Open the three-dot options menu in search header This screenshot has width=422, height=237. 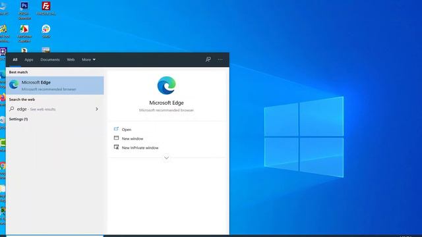(x=220, y=59)
